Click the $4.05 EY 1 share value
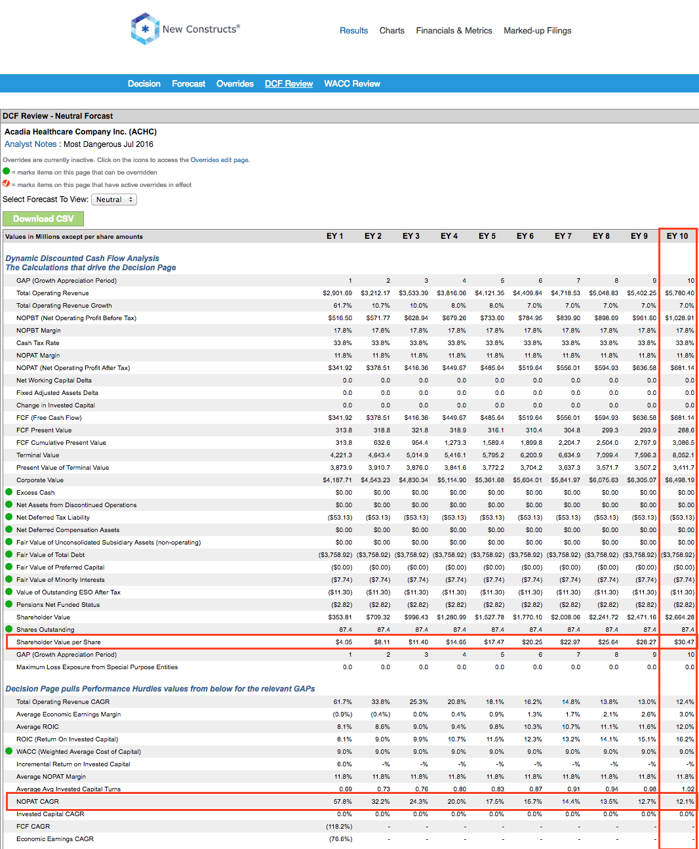 (344, 642)
